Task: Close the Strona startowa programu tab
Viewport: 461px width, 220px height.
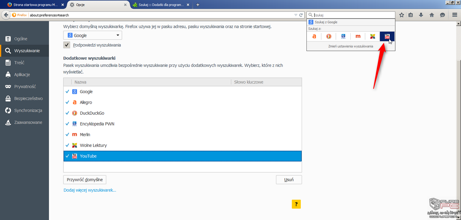Action: click(62, 5)
